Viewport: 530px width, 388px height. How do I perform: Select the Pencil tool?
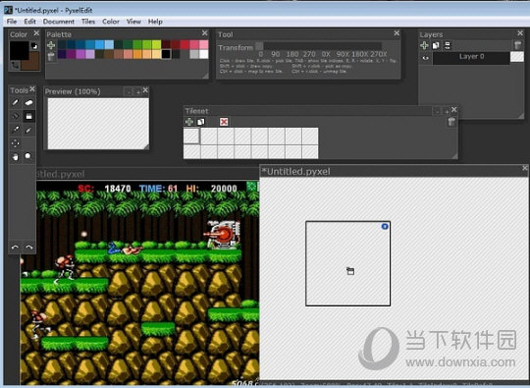pyautogui.click(x=15, y=102)
